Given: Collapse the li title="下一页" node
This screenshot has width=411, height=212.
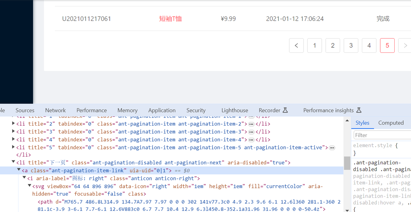Looking at the screenshot, I should click(x=13, y=162).
